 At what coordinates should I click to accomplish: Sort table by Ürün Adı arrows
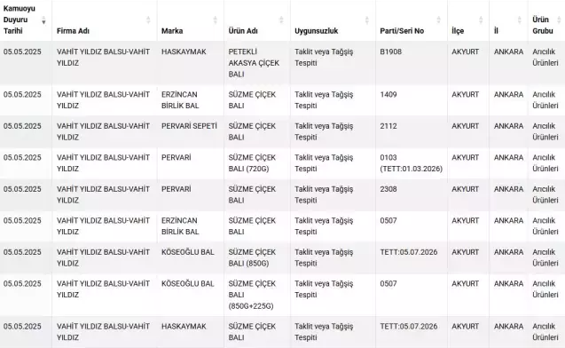[281, 20]
